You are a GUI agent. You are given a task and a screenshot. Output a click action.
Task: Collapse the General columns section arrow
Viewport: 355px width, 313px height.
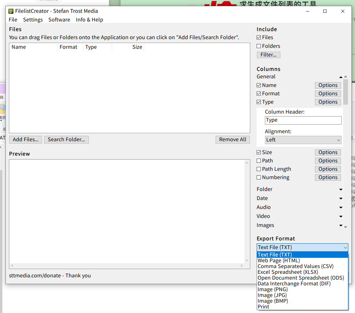coord(341,77)
